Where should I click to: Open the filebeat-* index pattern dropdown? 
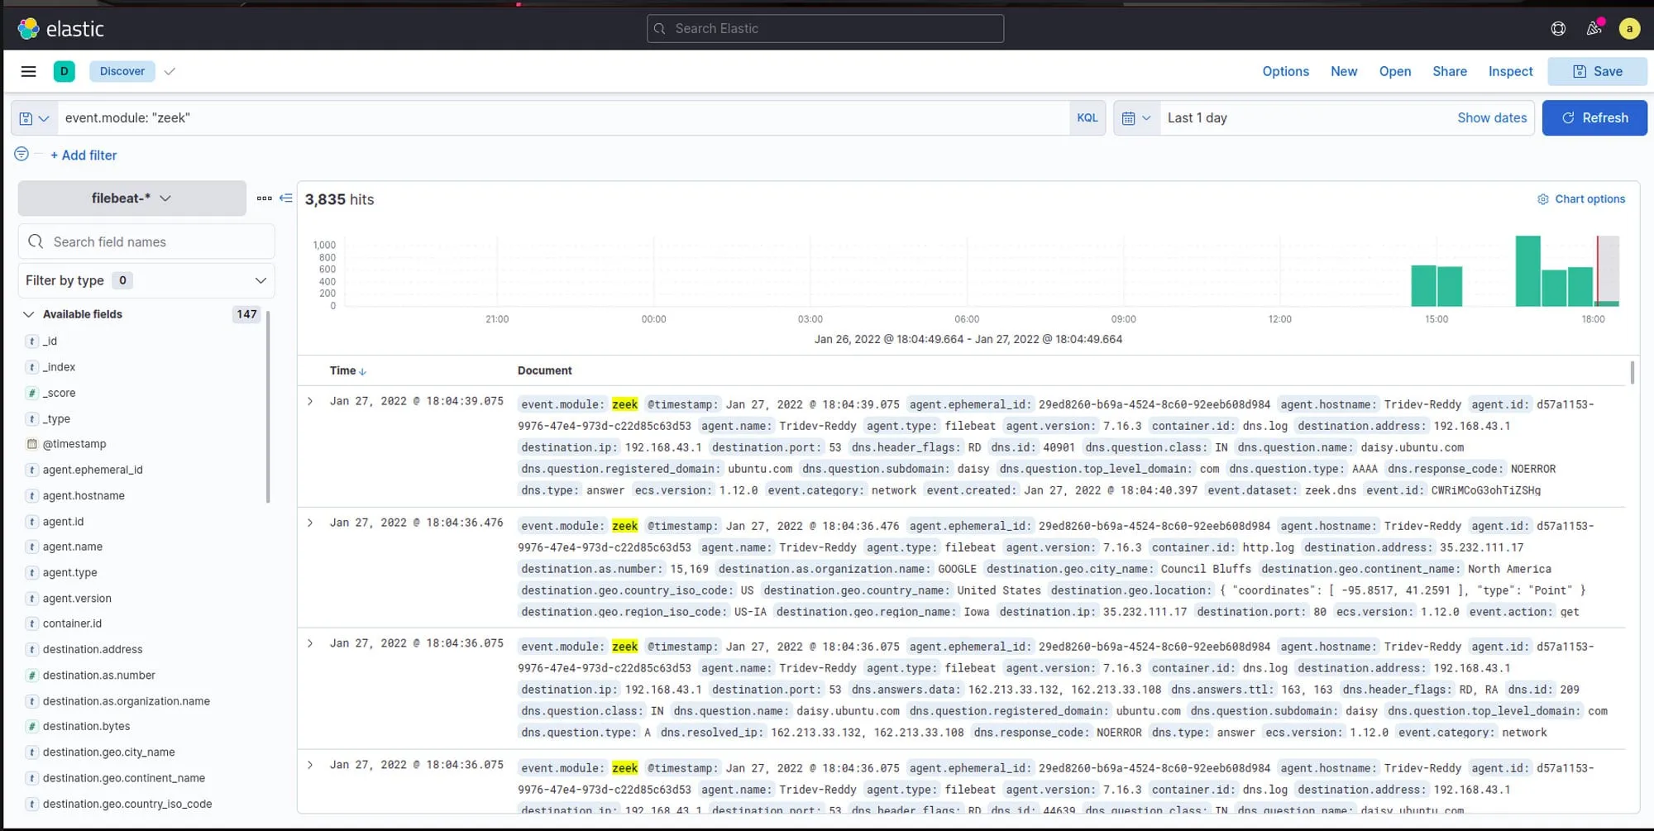tap(131, 198)
